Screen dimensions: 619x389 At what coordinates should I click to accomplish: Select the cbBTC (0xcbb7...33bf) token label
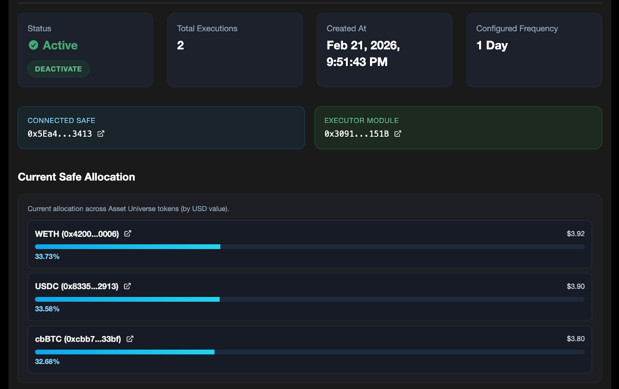click(x=78, y=339)
